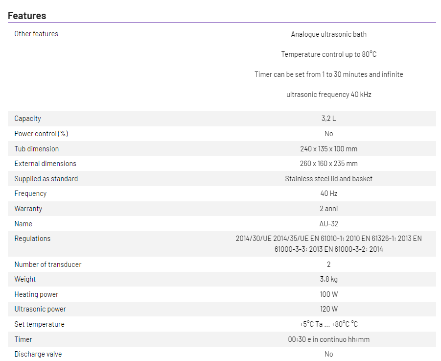Click the Power control (%) label

pos(41,134)
